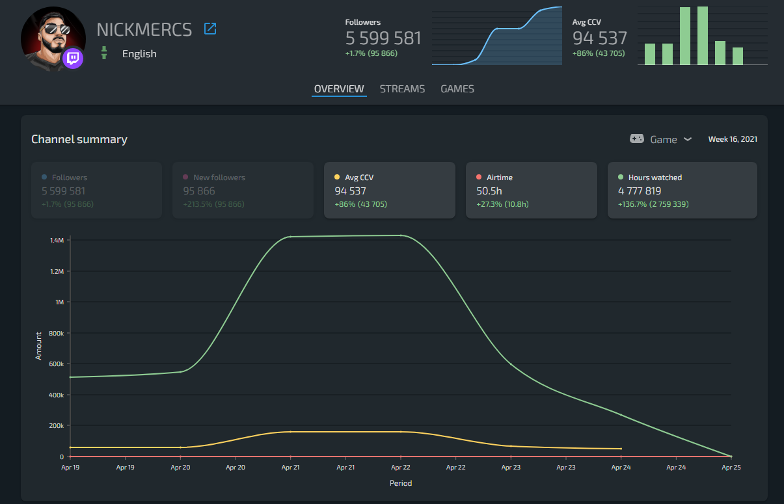The image size is (784, 504).
Task: Click the yellow dot beside Avg CCV
Action: point(337,177)
